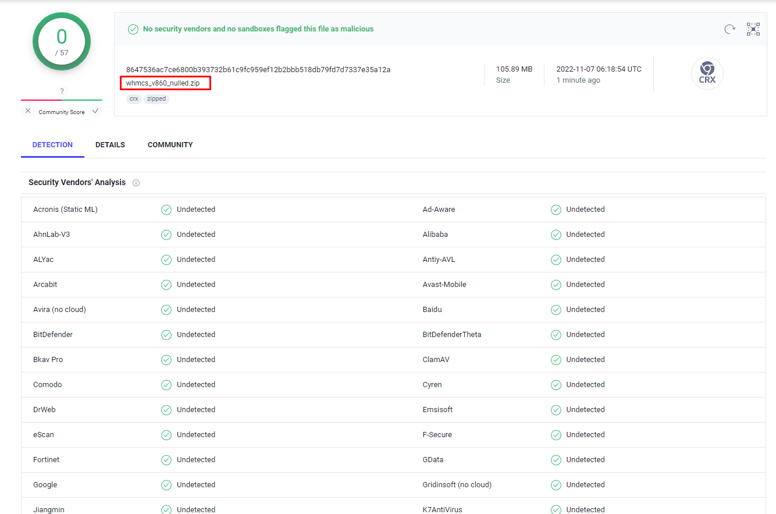
Task: Click the community score question mark
Action: tap(62, 91)
